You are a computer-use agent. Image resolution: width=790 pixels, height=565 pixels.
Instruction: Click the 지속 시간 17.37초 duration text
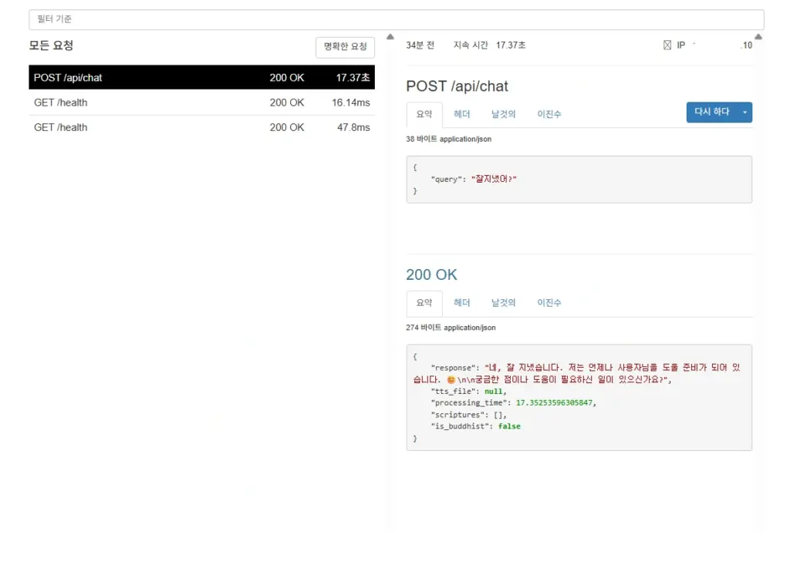489,45
